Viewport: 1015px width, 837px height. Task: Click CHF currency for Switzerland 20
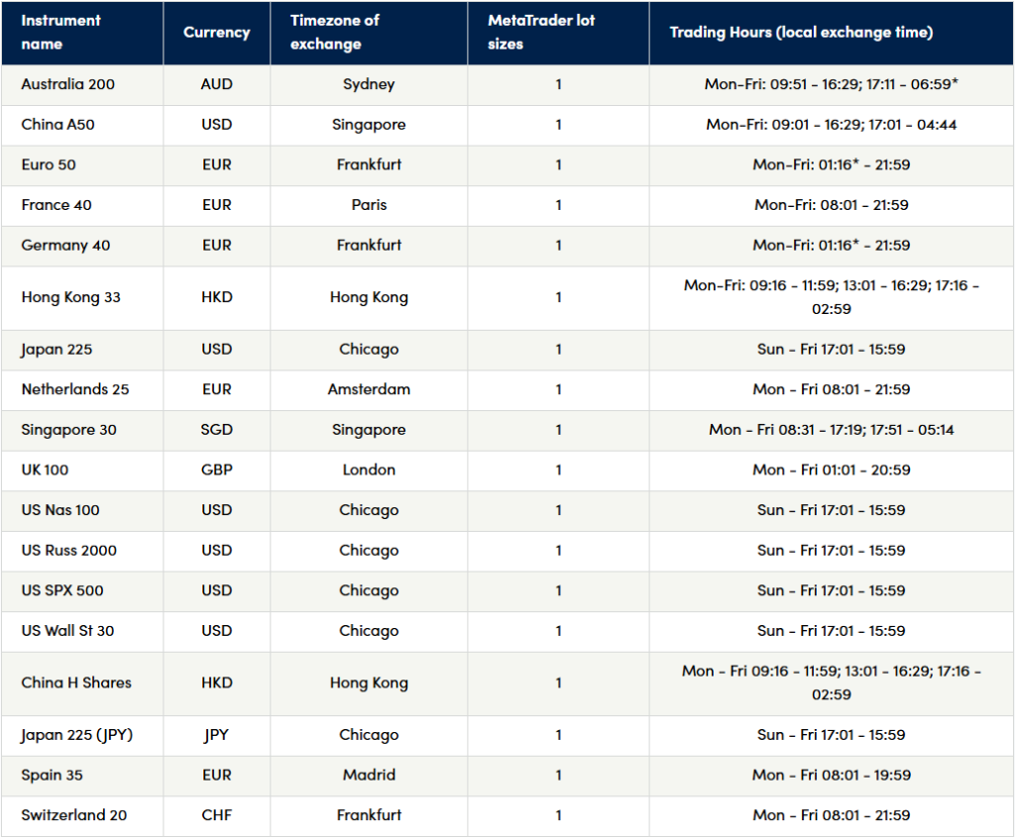click(x=216, y=815)
